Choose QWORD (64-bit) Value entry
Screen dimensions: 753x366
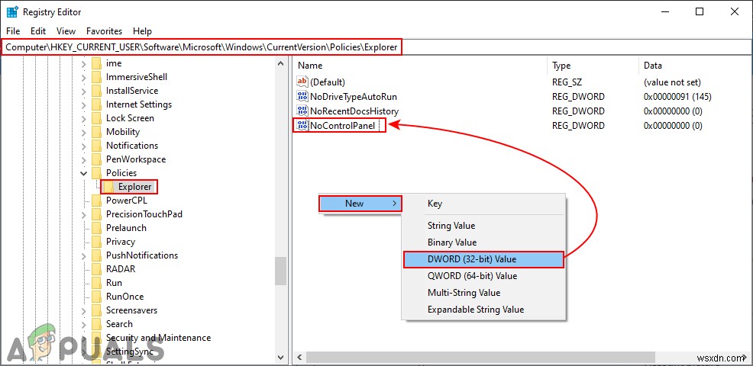tap(483, 276)
